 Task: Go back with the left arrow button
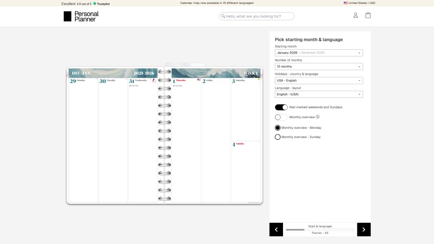[x=276, y=230]
